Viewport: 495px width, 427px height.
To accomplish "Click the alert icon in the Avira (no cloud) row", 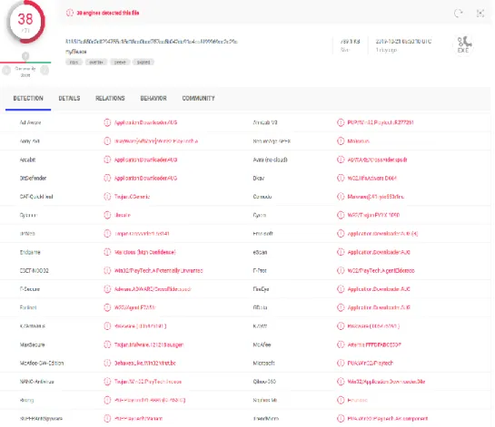I will (341, 160).
